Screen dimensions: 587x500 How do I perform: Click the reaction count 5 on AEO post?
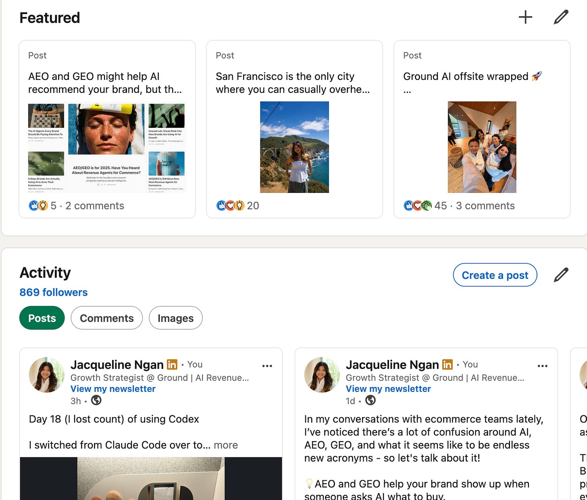[x=53, y=206]
